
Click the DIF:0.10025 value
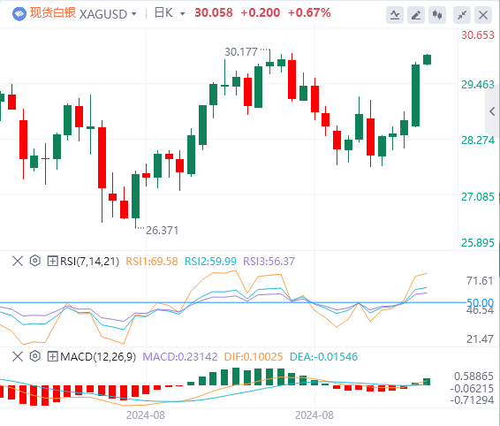pos(254,357)
